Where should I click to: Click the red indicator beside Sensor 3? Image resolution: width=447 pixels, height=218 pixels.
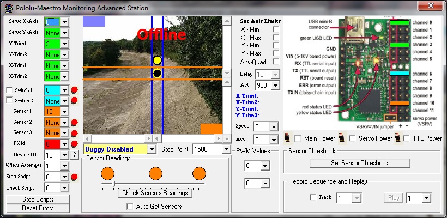pos(74,133)
